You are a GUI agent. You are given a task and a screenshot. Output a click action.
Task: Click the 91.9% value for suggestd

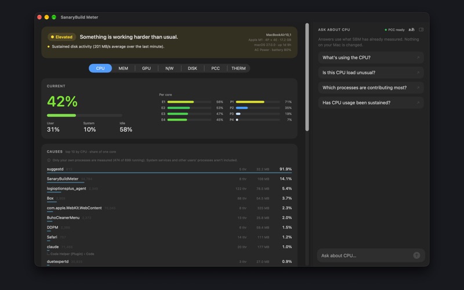[285, 169]
